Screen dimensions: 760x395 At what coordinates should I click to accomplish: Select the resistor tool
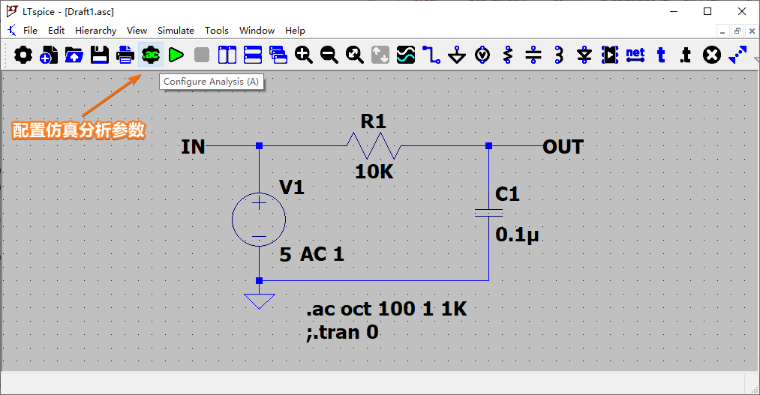point(508,55)
